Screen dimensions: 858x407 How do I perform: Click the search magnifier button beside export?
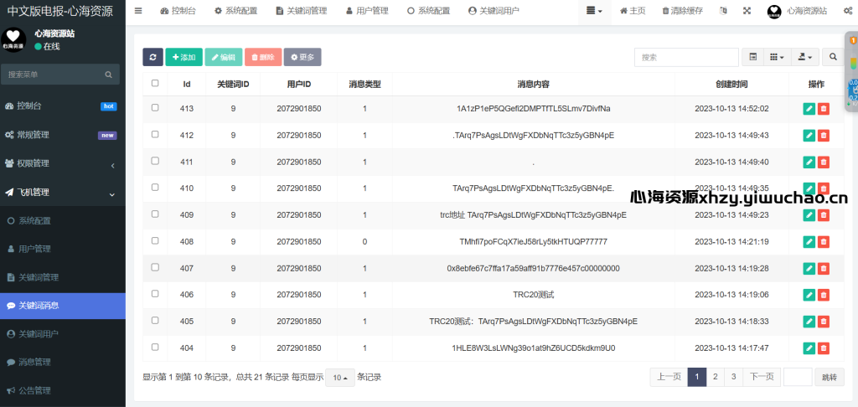tap(833, 57)
